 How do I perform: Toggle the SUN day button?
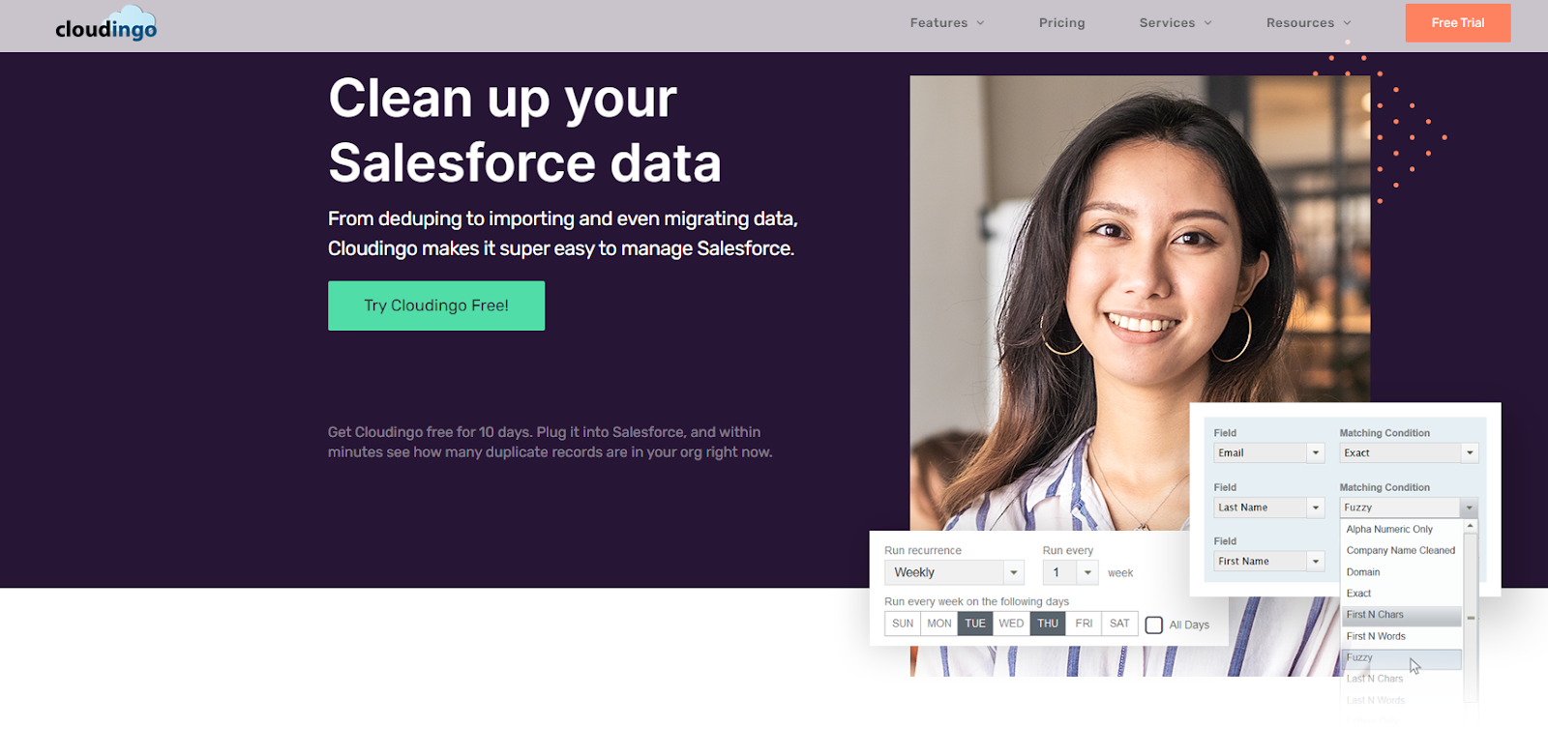(x=903, y=624)
